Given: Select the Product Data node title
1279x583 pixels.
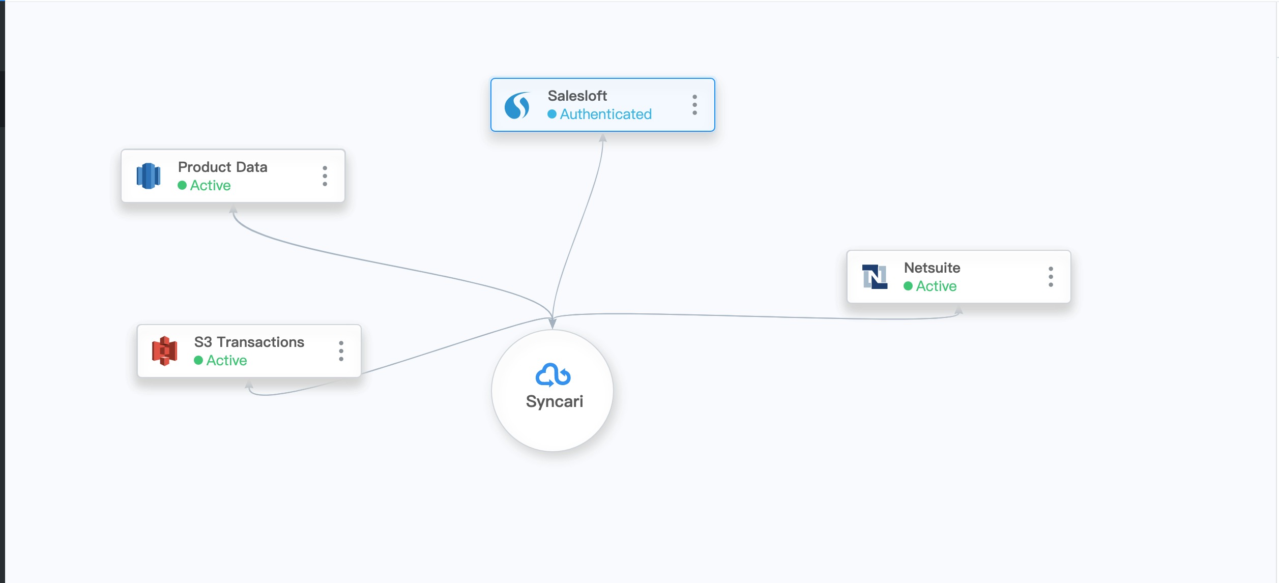Looking at the screenshot, I should [222, 167].
